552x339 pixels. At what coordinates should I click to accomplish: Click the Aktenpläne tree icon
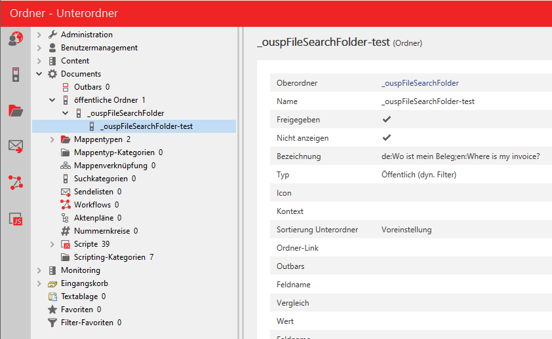pos(66,218)
